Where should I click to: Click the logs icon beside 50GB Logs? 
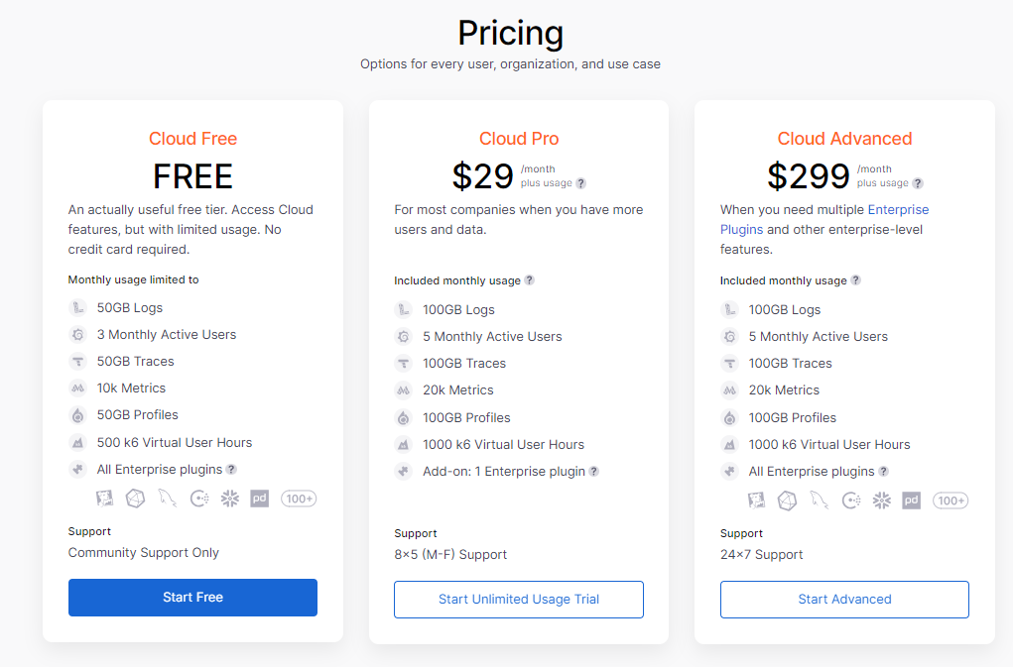(x=77, y=307)
